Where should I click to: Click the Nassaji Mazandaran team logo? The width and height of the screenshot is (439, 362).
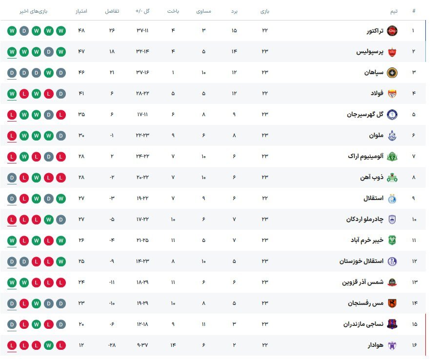click(x=392, y=324)
